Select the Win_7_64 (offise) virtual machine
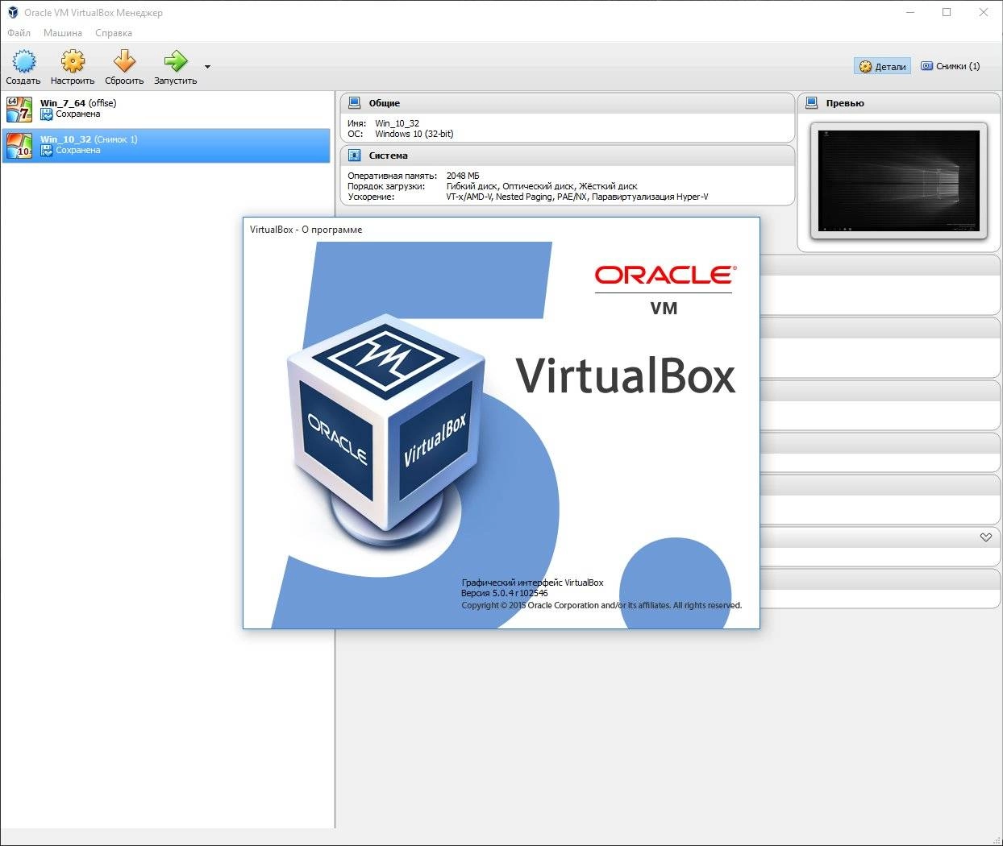Viewport: 1003px width, 846px height. coord(166,109)
